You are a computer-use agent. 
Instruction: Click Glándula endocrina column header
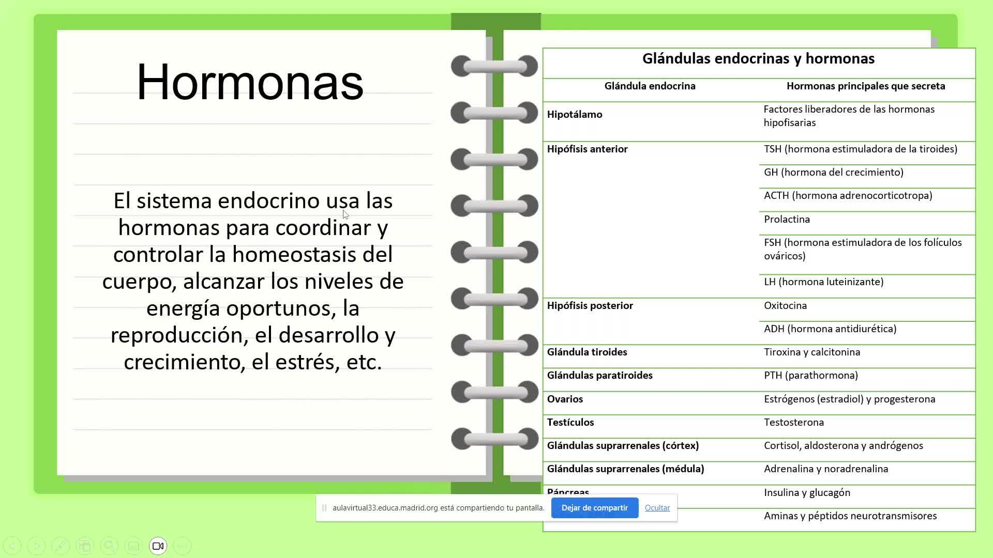coord(650,86)
